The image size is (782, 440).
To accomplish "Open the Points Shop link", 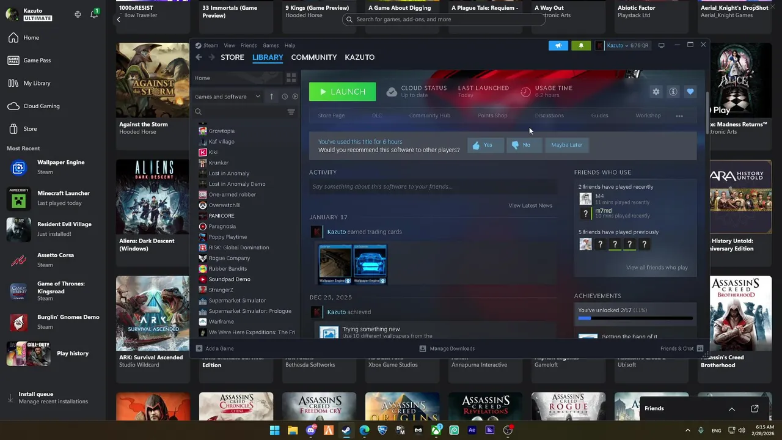I will pyautogui.click(x=492, y=116).
